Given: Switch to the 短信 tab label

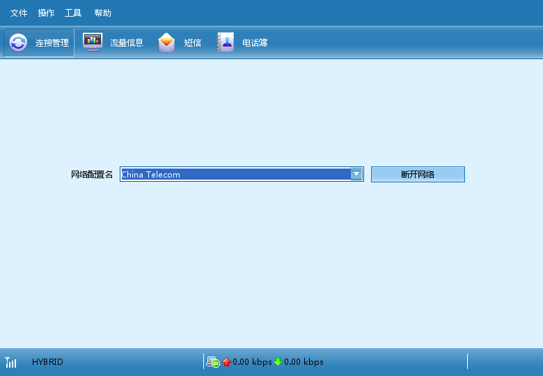Looking at the screenshot, I should (193, 43).
